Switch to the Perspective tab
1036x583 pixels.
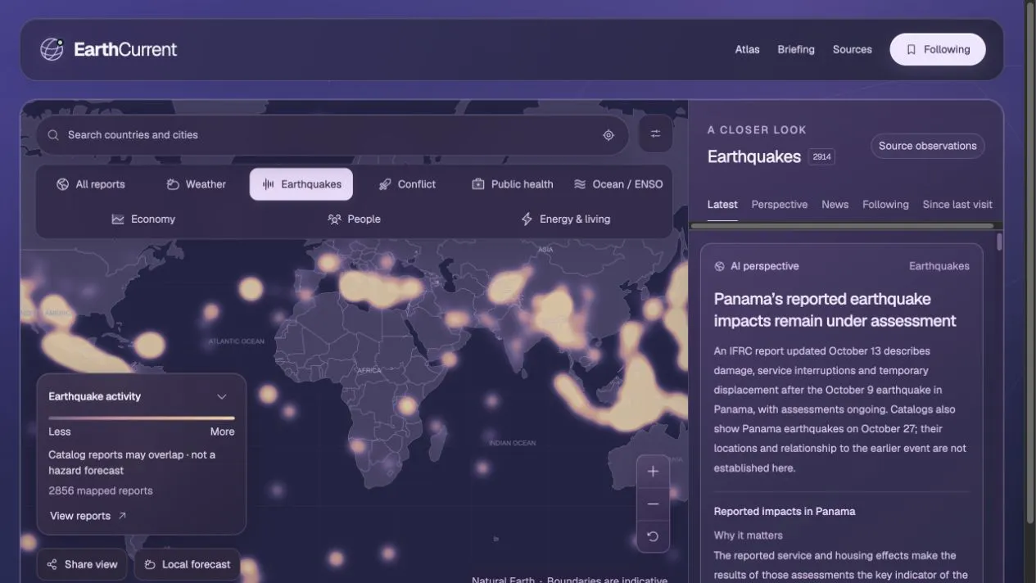coord(780,205)
